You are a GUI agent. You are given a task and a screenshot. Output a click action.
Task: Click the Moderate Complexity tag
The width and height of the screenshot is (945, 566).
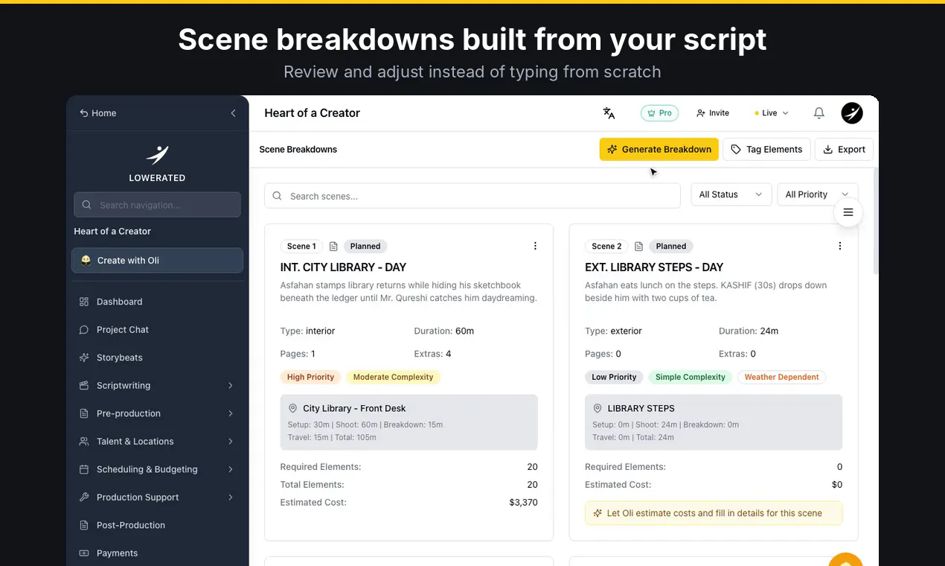coord(393,378)
